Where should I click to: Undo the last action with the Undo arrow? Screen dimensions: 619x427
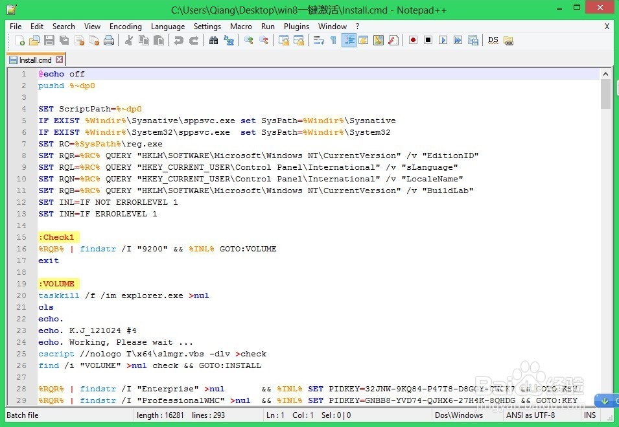(x=178, y=40)
